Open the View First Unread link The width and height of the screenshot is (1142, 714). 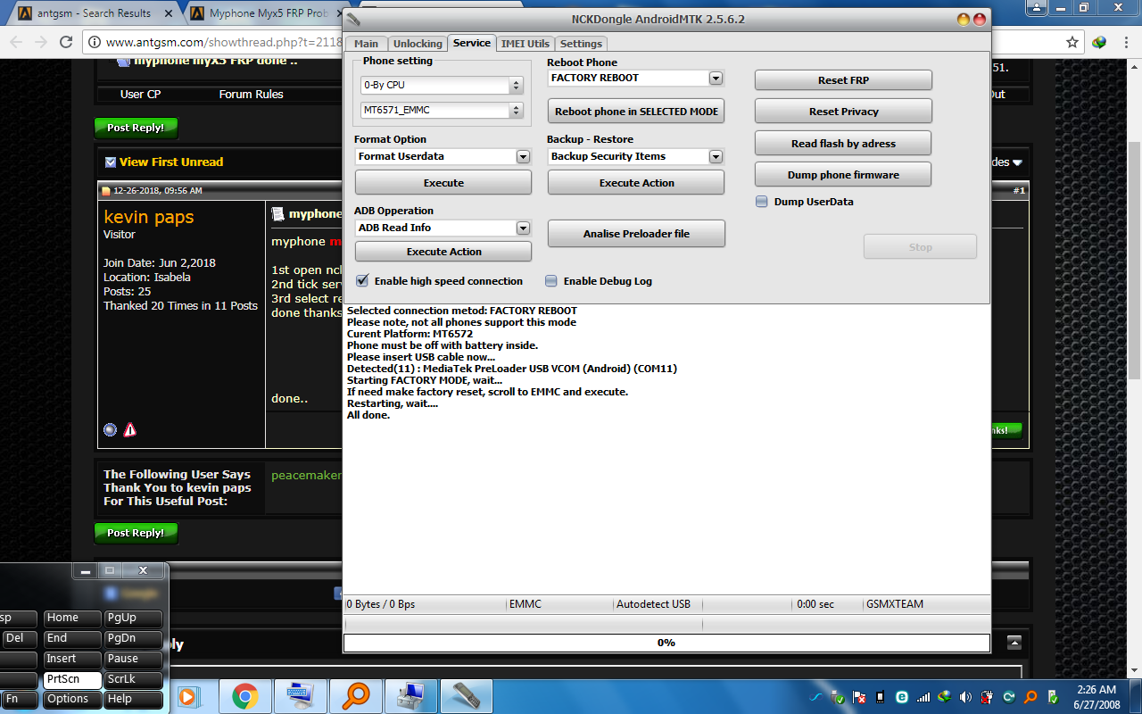pos(171,162)
